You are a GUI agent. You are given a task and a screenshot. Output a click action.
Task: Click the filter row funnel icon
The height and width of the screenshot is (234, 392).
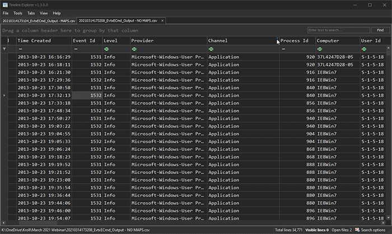click(x=4, y=49)
